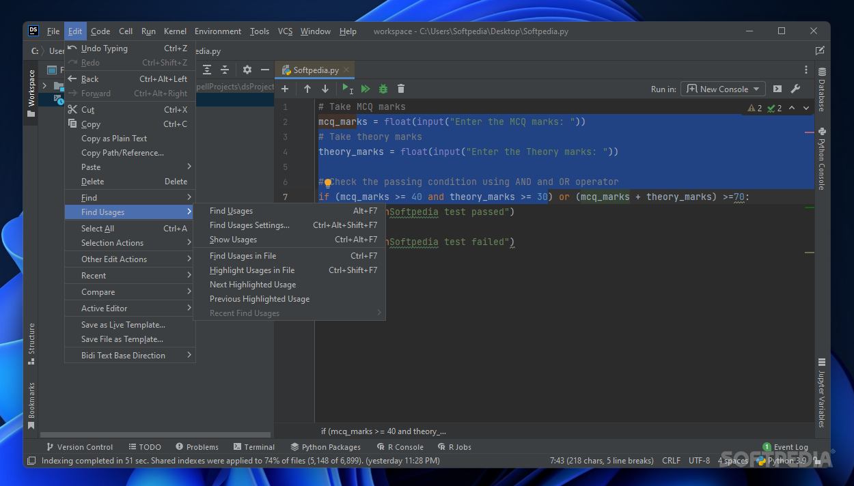Viewport: 854px width, 486px height.
Task: Expand the Compare submenu
Action: (x=130, y=292)
